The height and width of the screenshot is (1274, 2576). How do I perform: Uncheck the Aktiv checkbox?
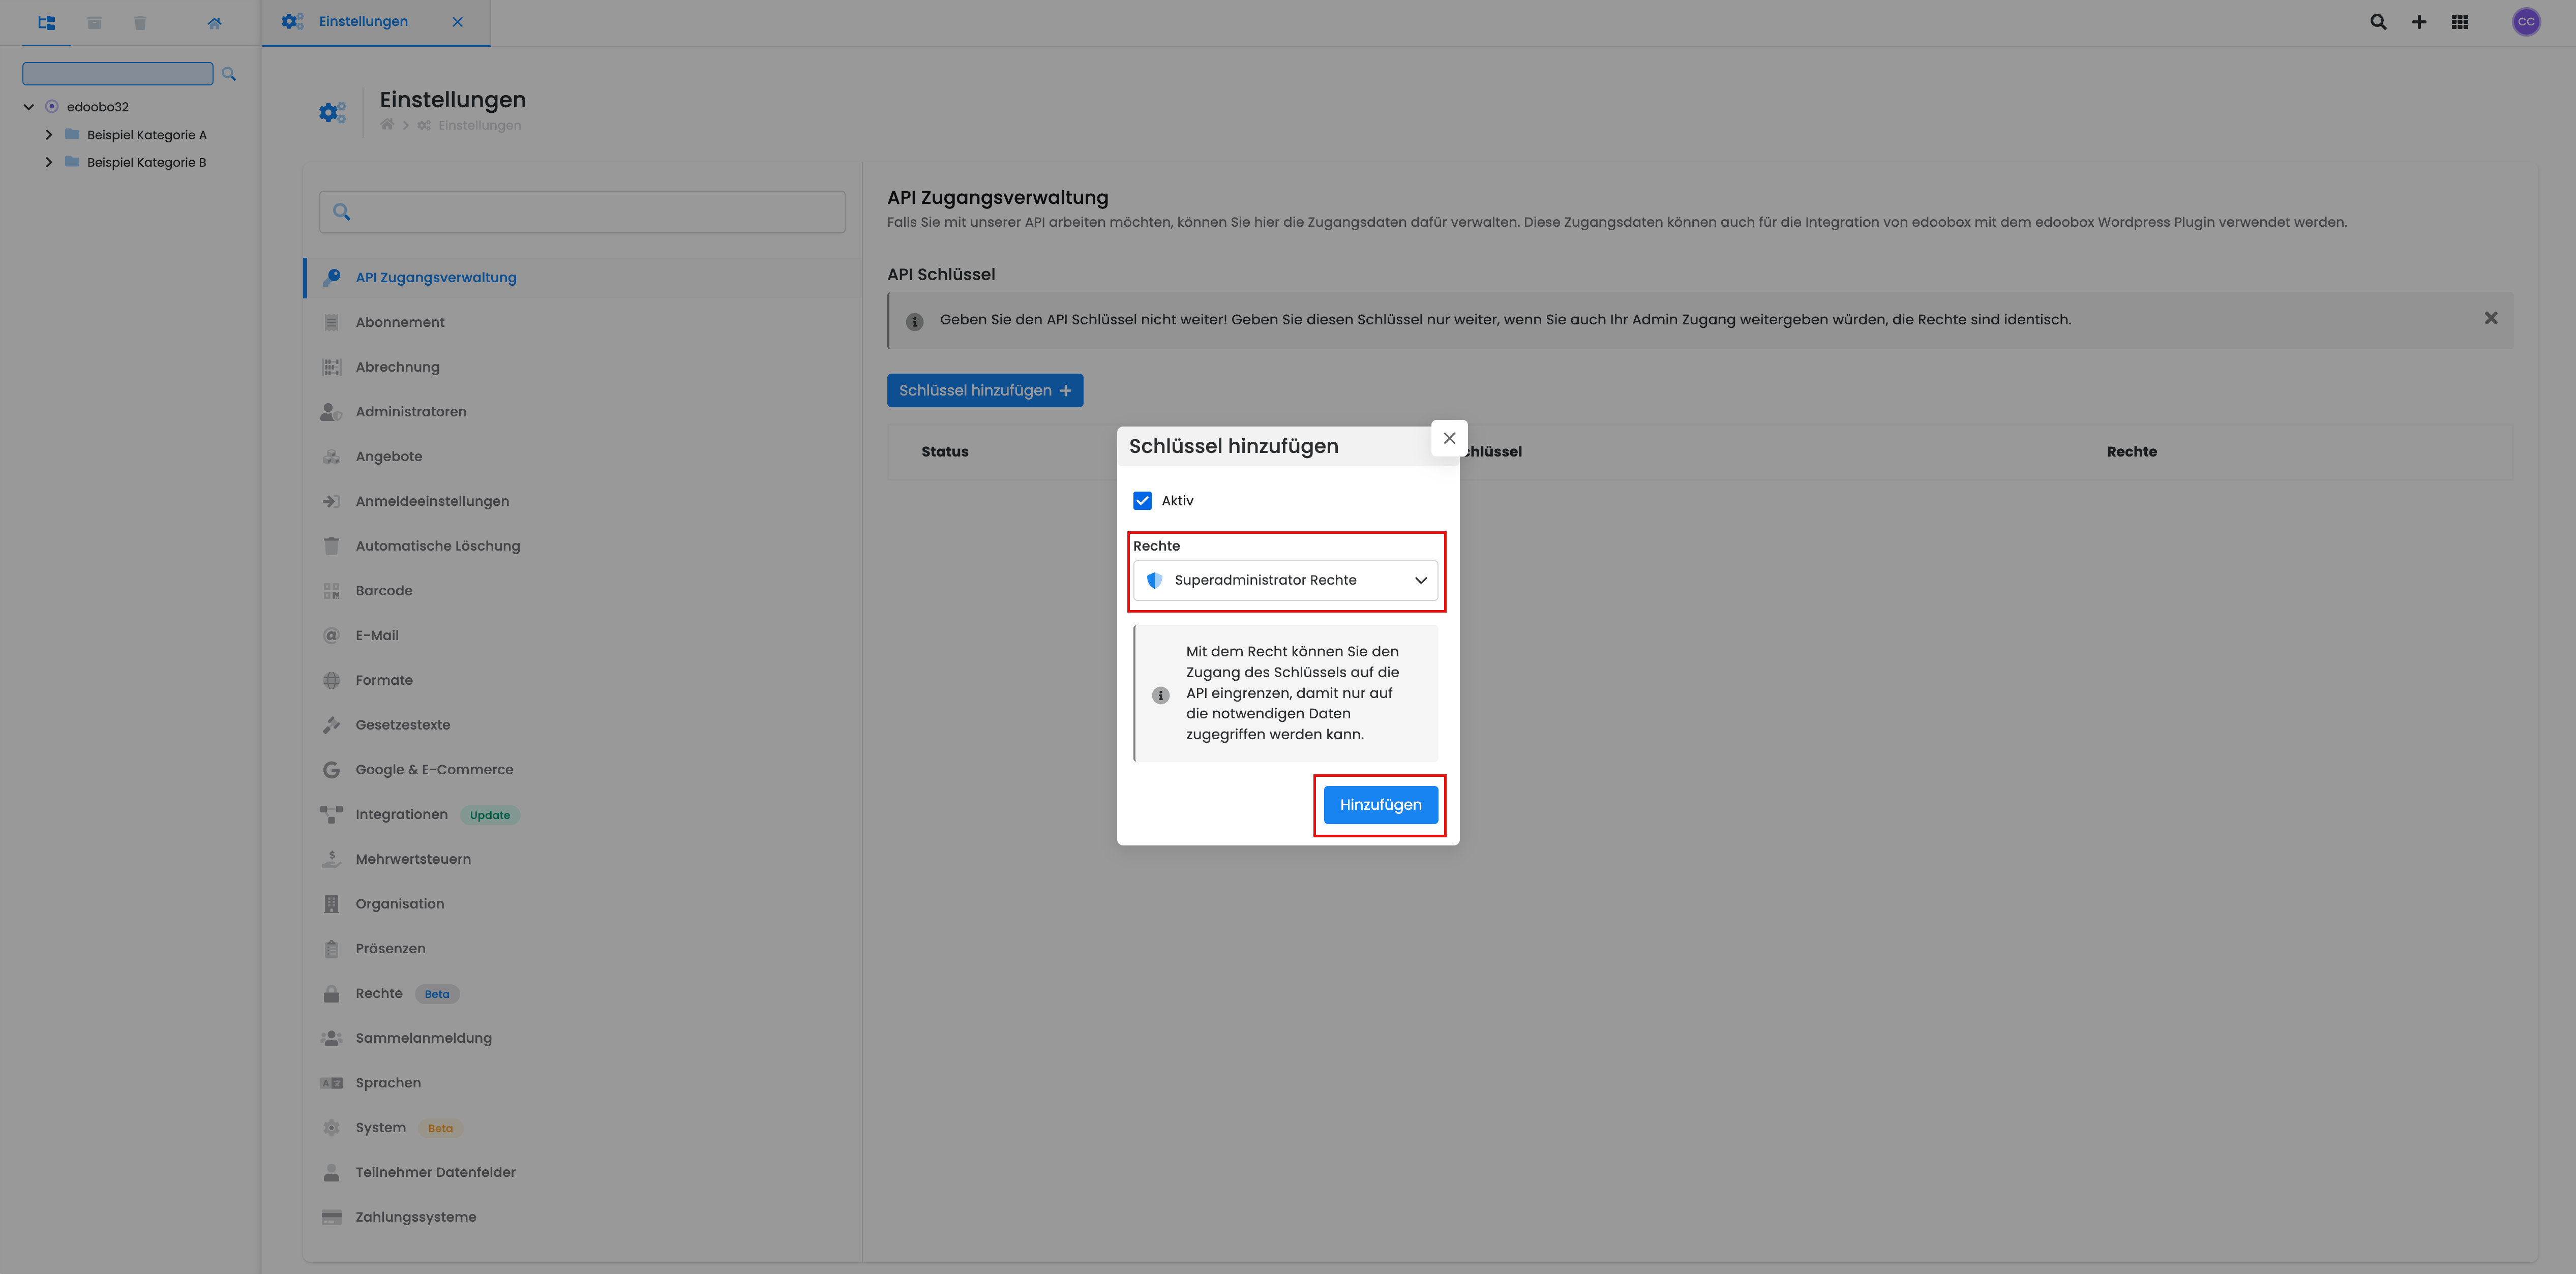pyautogui.click(x=1142, y=501)
